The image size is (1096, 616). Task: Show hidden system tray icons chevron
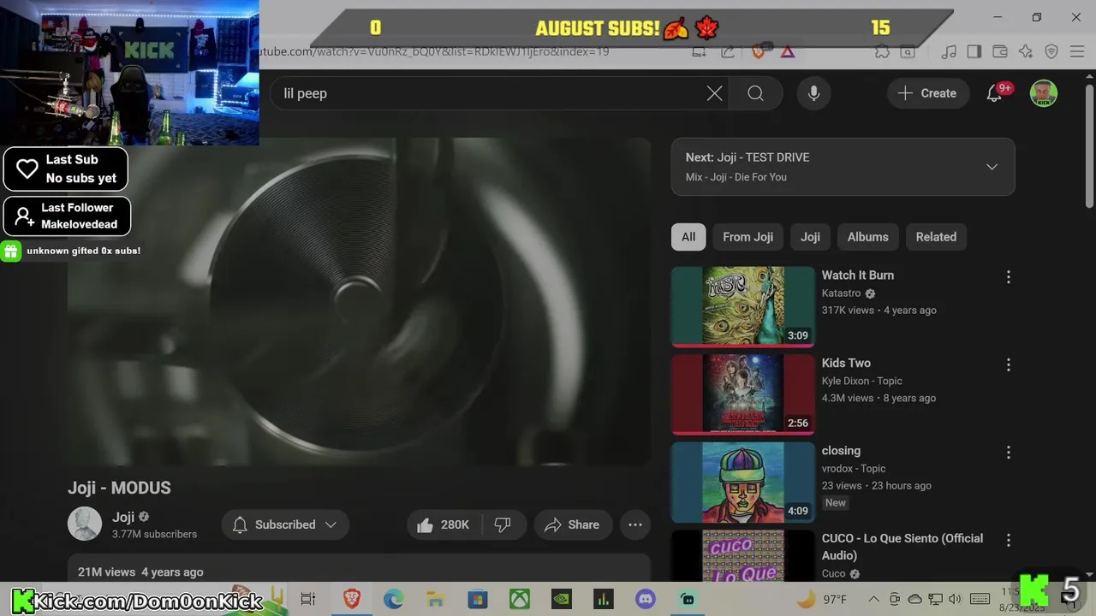(x=873, y=599)
